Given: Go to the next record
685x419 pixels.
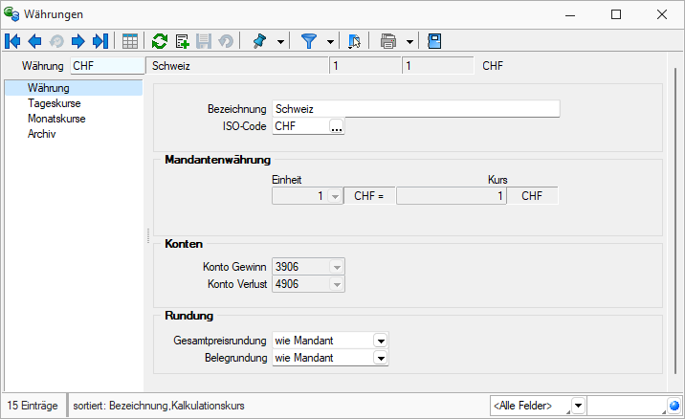Looking at the screenshot, I should (x=77, y=41).
